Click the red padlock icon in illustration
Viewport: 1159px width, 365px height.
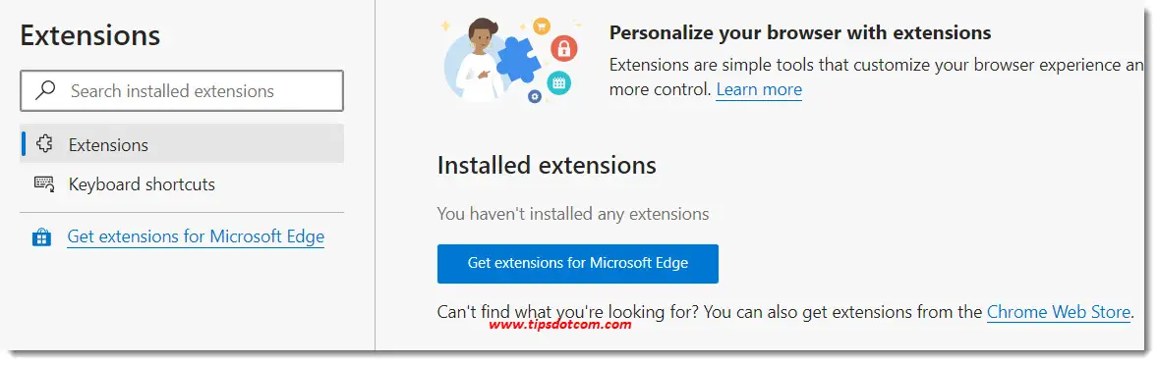click(x=564, y=49)
